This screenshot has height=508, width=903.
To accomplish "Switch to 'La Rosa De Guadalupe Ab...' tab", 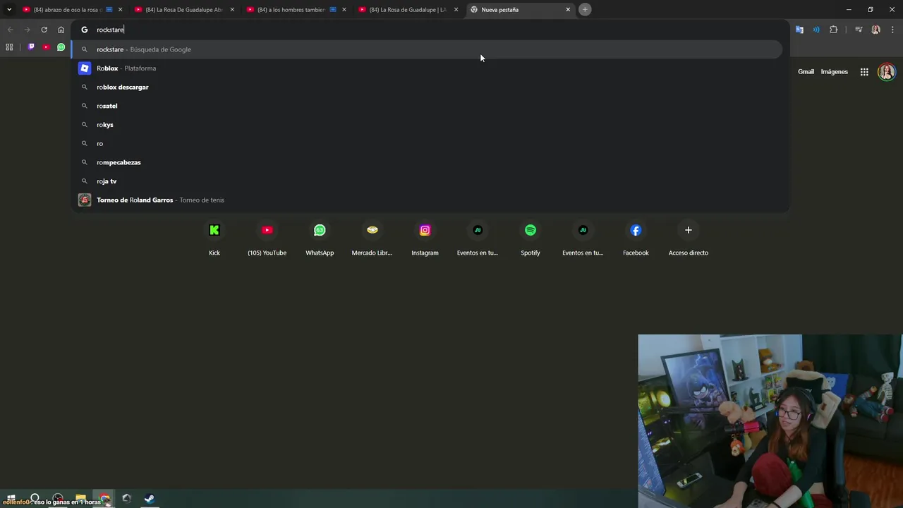I will [x=183, y=9].
